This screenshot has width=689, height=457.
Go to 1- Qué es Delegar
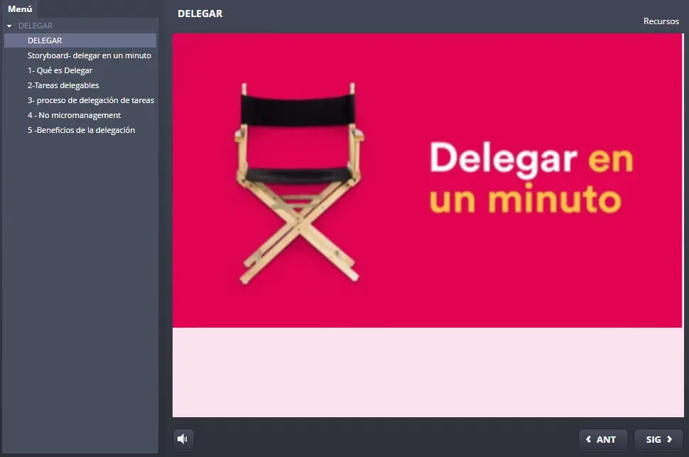click(60, 70)
